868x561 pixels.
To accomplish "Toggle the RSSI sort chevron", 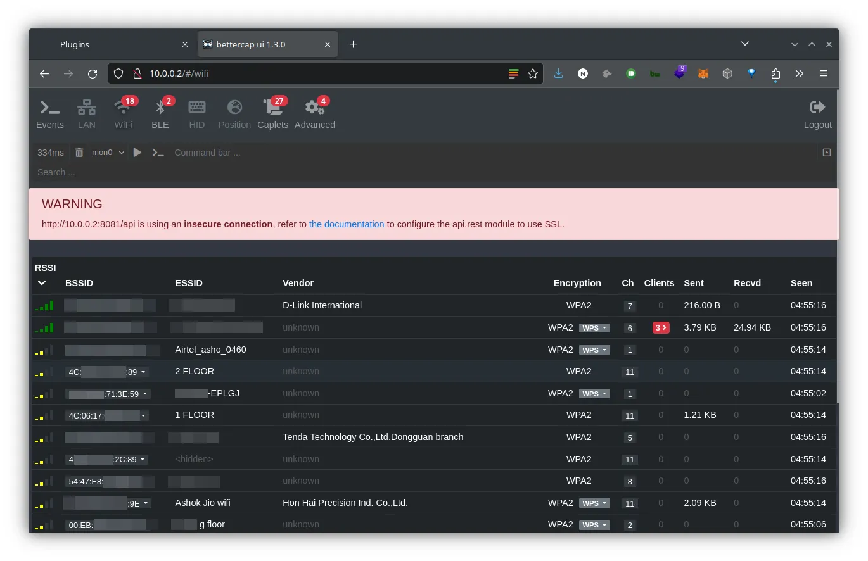I will pos(42,283).
